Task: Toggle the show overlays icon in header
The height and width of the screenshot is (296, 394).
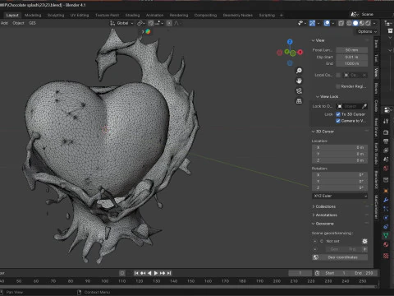Action: click(327, 23)
